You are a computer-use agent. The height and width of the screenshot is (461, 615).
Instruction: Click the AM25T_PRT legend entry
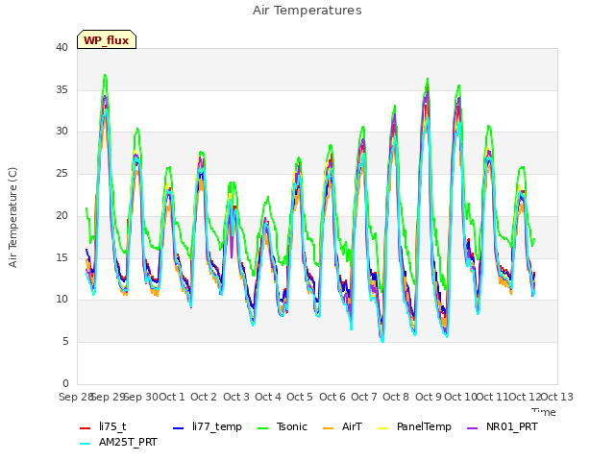point(118,443)
